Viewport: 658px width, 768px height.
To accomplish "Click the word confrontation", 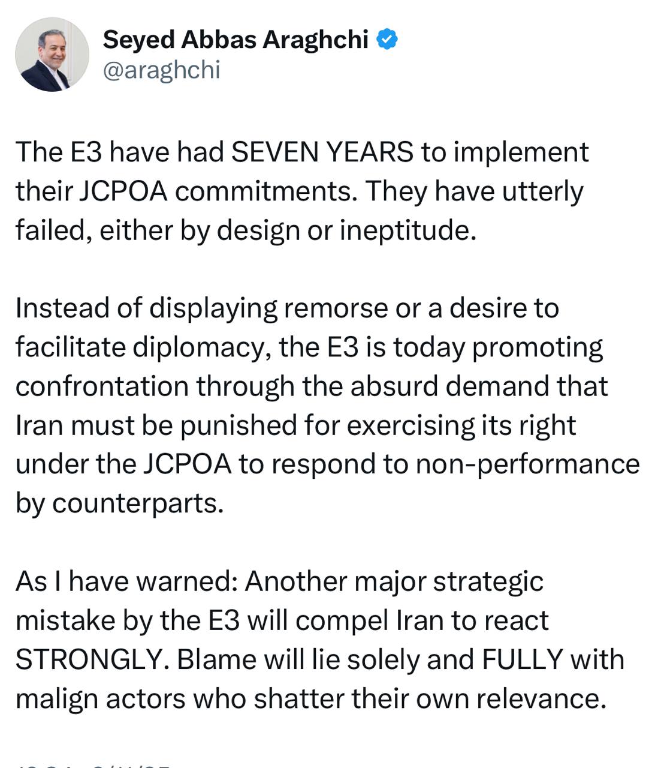I will [102, 386].
